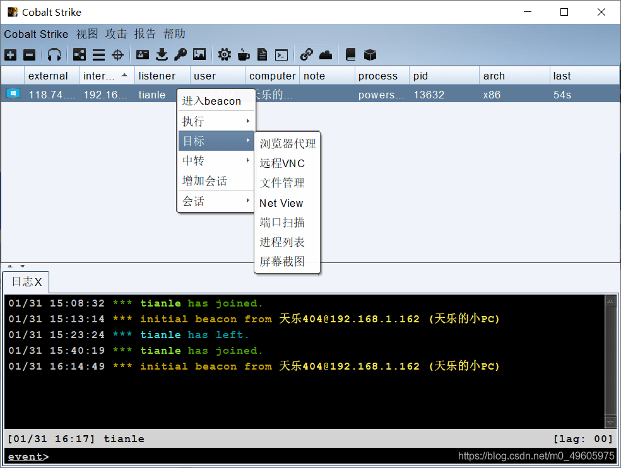Open downloaded files with the download icon
The image size is (621, 468).
[x=162, y=55]
